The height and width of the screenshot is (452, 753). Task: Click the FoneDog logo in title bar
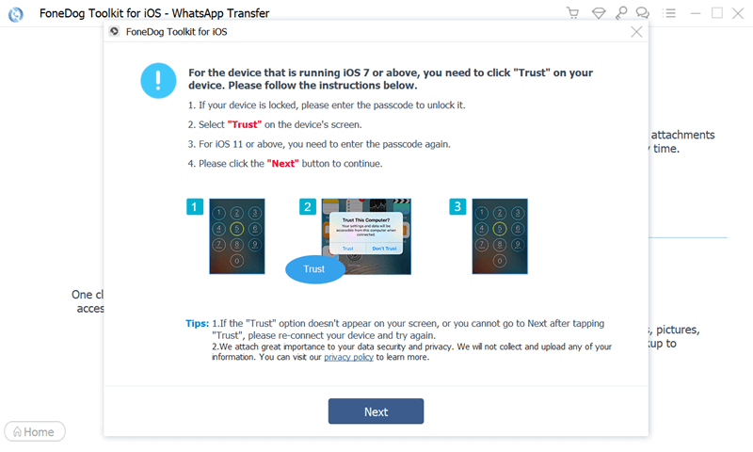16,14
